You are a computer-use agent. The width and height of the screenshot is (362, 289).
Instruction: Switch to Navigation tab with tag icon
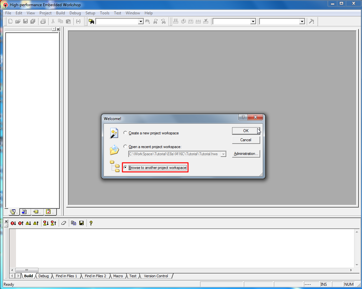click(x=37, y=212)
